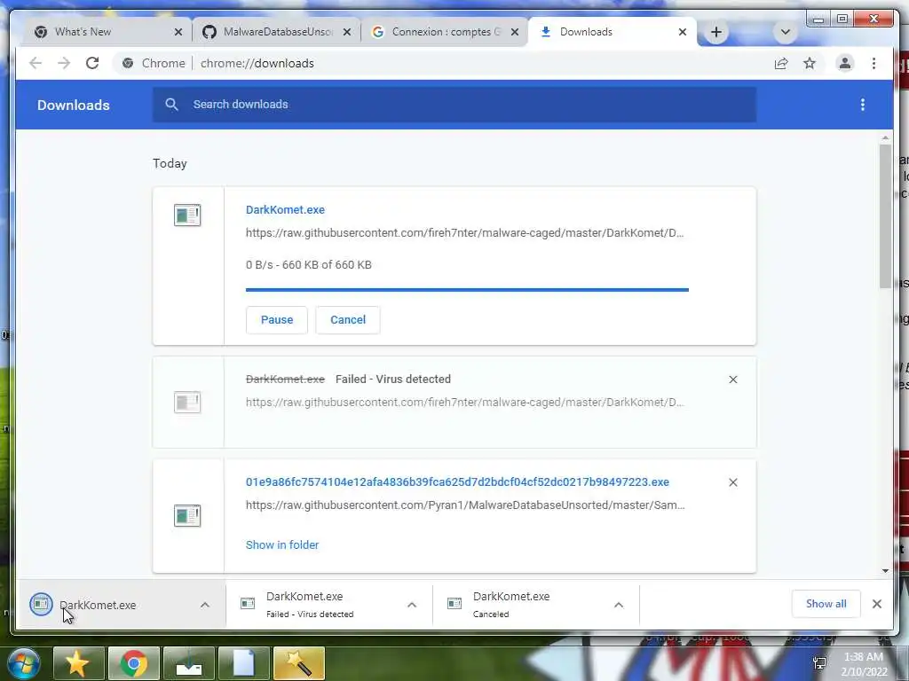Go back using the browser back arrow
The image size is (909, 681).
pos(36,63)
